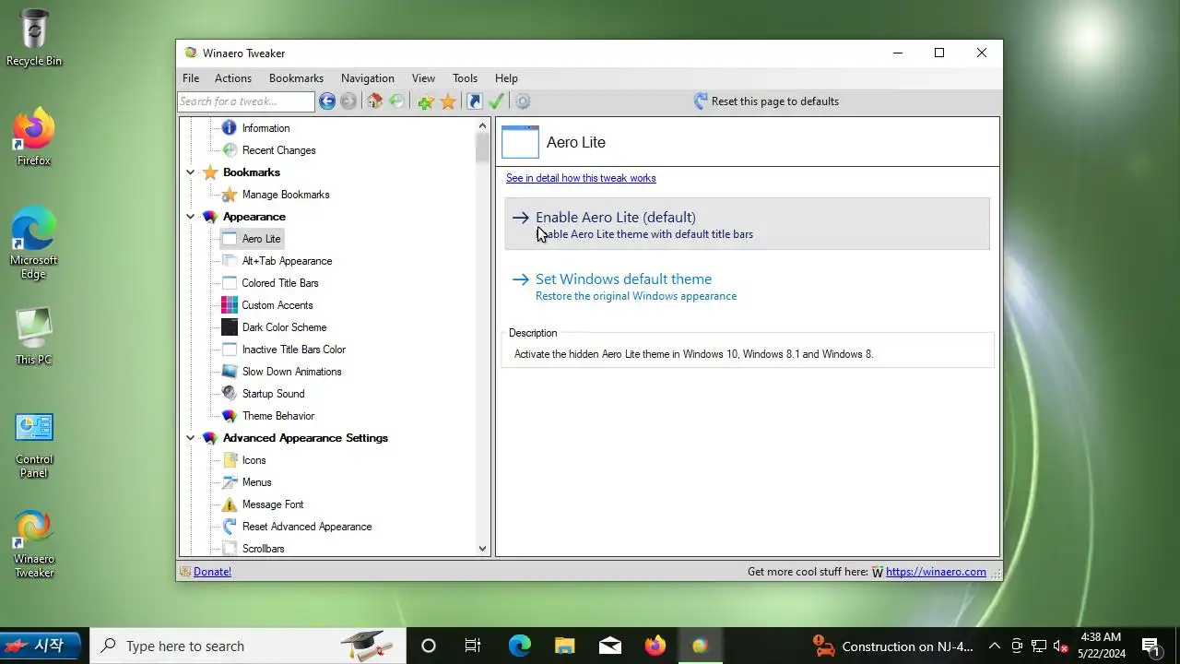The height and width of the screenshot is (664, 1180).
Task: Click the taskbar clock showing 4:38 AM
Action: point(1102,646)
